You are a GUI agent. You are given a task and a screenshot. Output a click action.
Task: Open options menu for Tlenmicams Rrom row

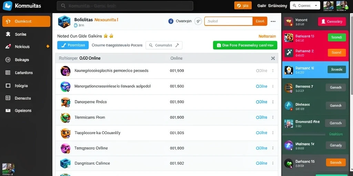tap(273, 117)
